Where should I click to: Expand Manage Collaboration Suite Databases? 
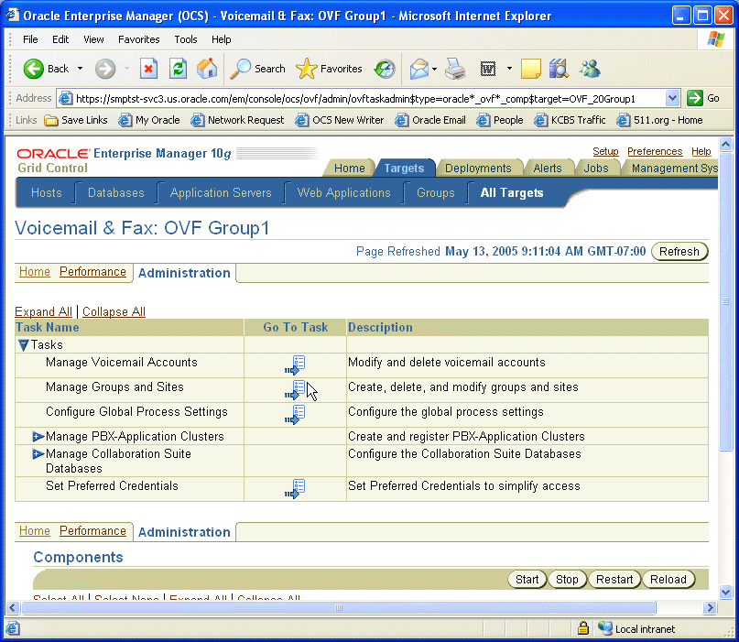(37, 453)
